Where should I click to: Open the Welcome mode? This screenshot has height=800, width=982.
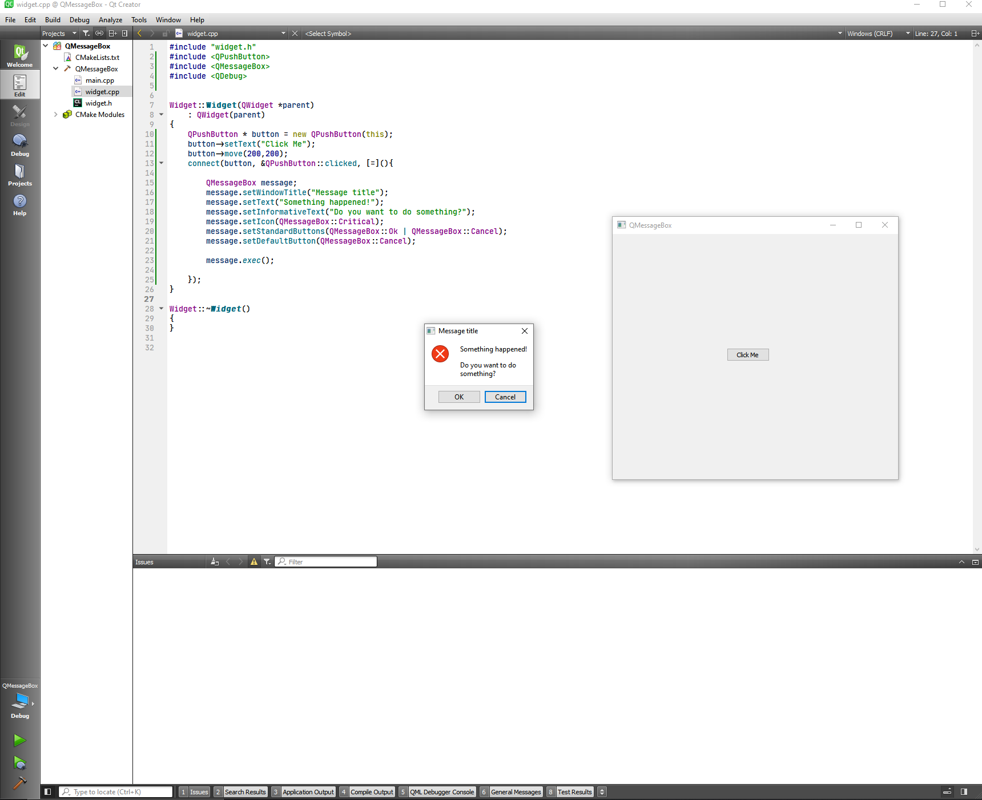point(20,55)
